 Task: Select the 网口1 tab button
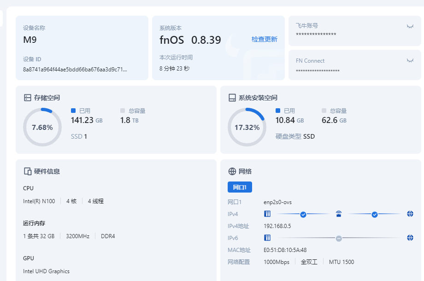[x=240, y=187]
